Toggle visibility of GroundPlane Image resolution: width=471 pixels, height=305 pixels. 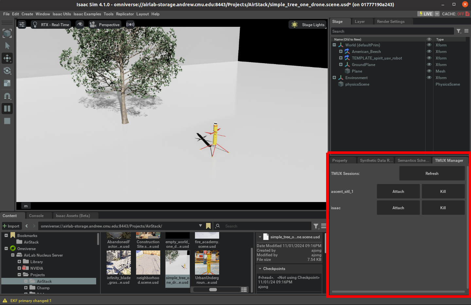point(429,65)
